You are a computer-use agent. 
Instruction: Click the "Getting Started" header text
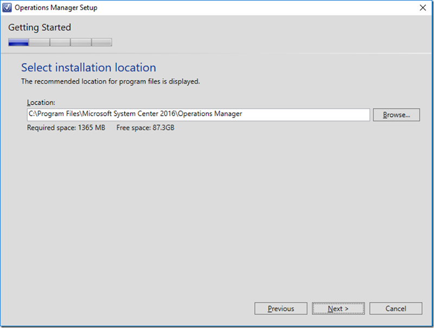coord(40,28)
